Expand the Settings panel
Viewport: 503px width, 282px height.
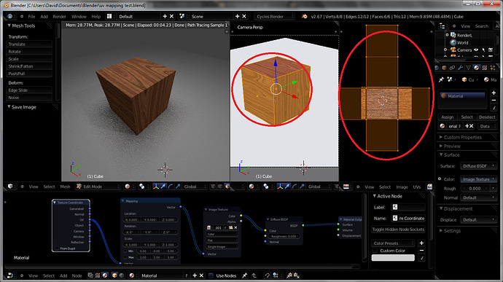click(441, 231)
